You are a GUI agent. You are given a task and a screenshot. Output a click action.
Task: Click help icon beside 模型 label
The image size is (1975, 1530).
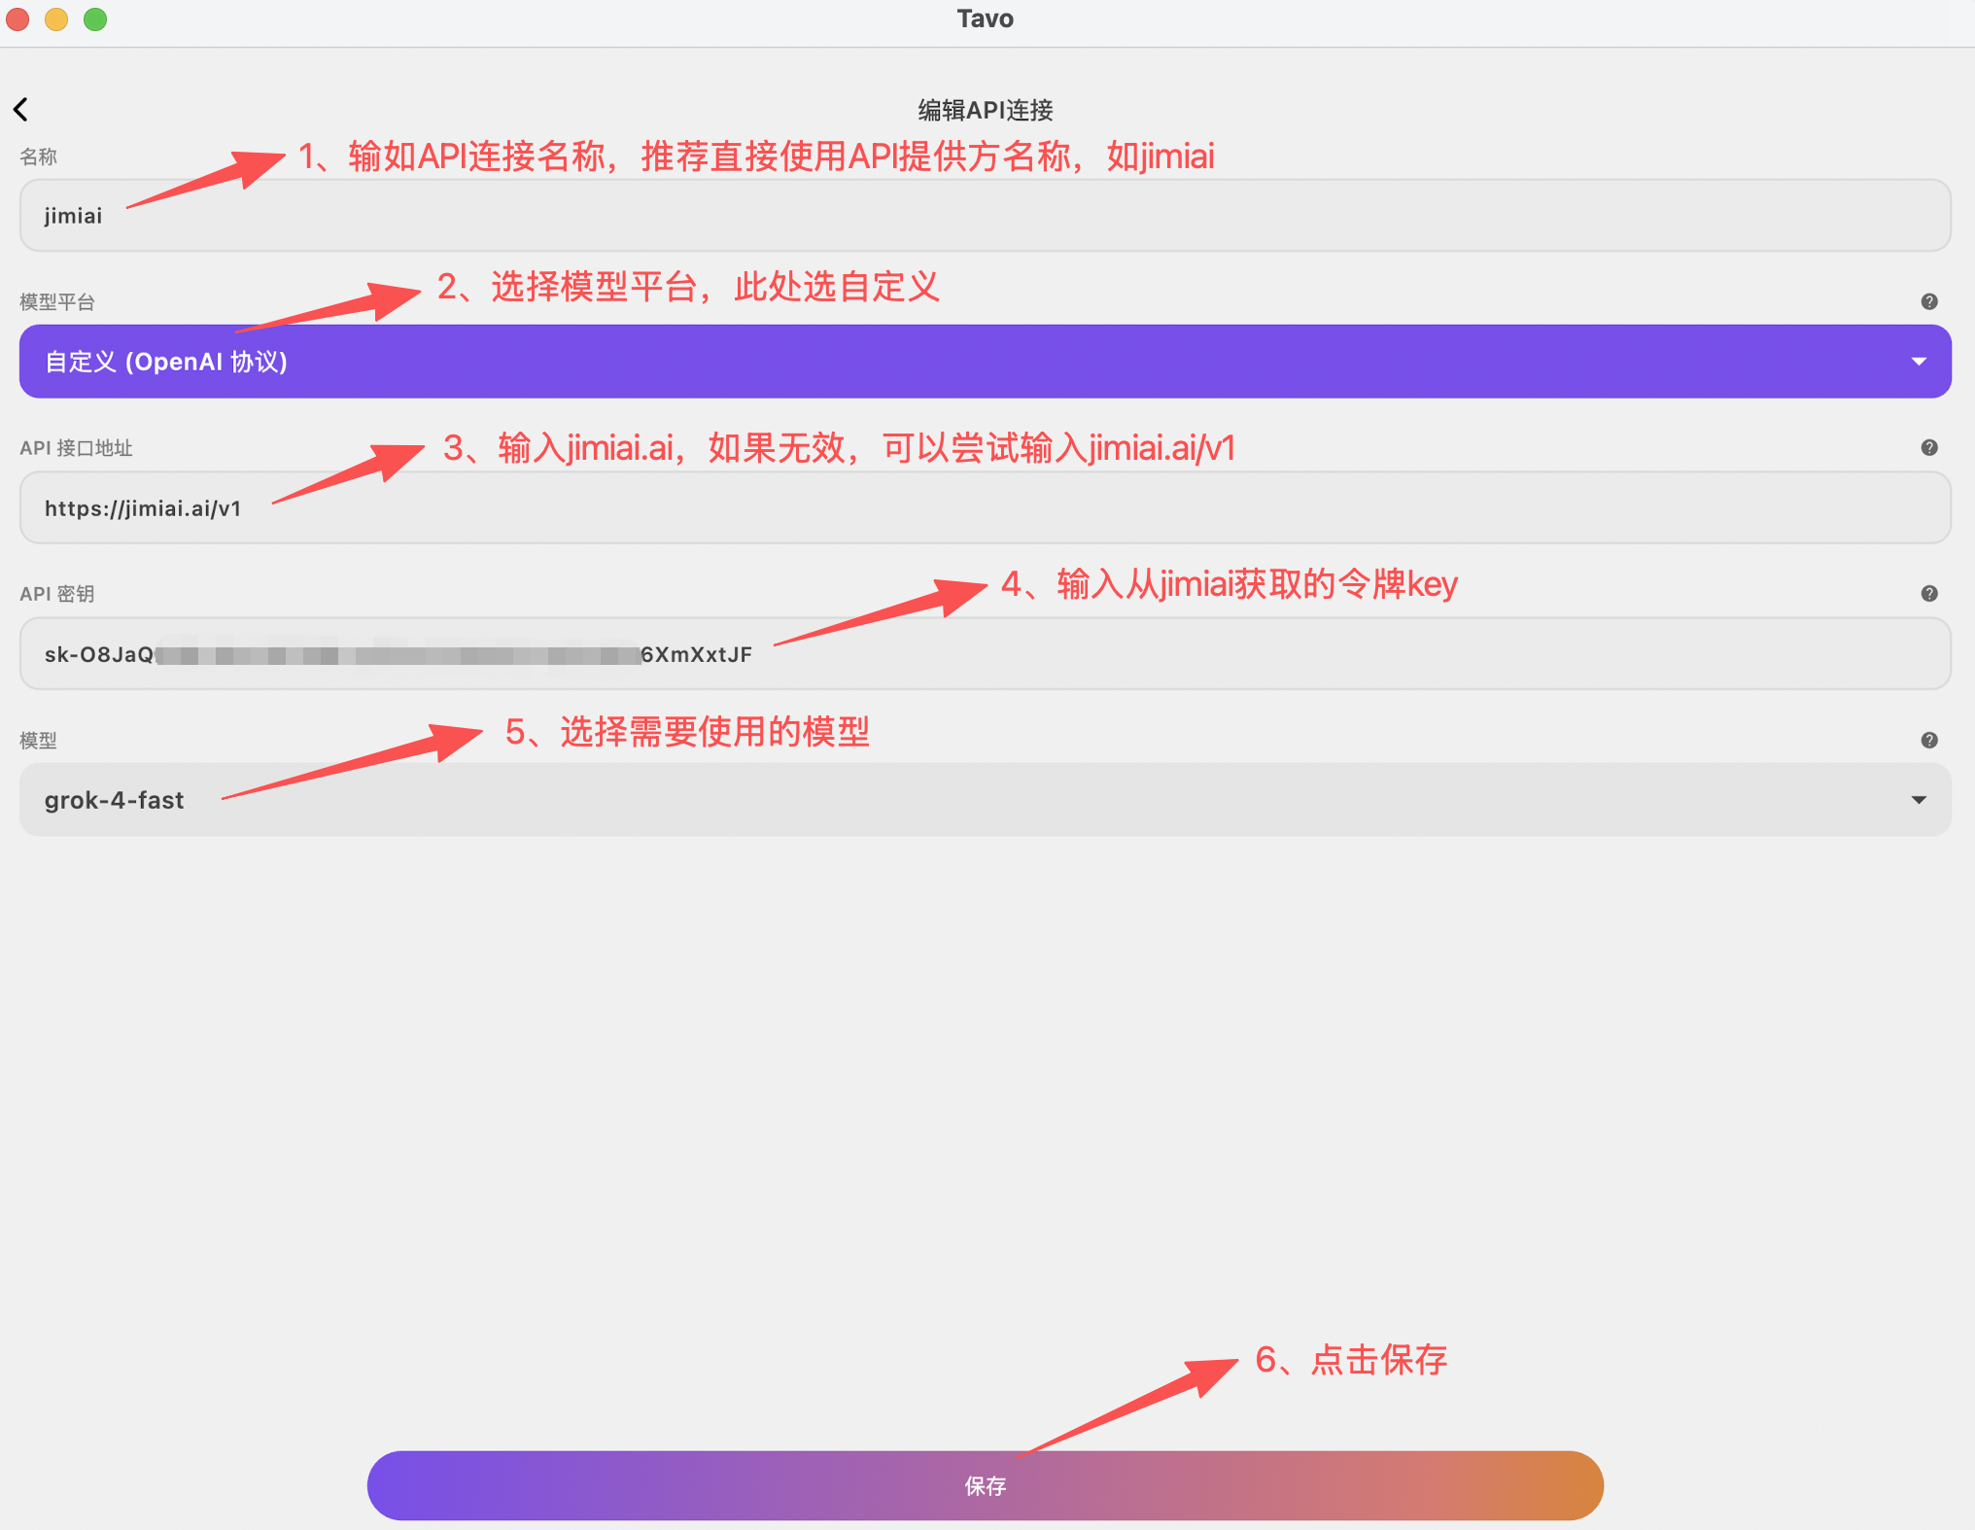click(x=1929, y=740)
